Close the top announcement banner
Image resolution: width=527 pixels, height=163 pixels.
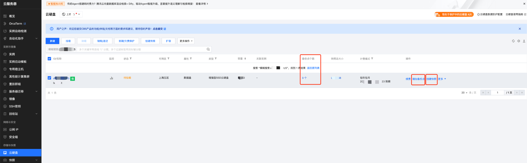524,4
